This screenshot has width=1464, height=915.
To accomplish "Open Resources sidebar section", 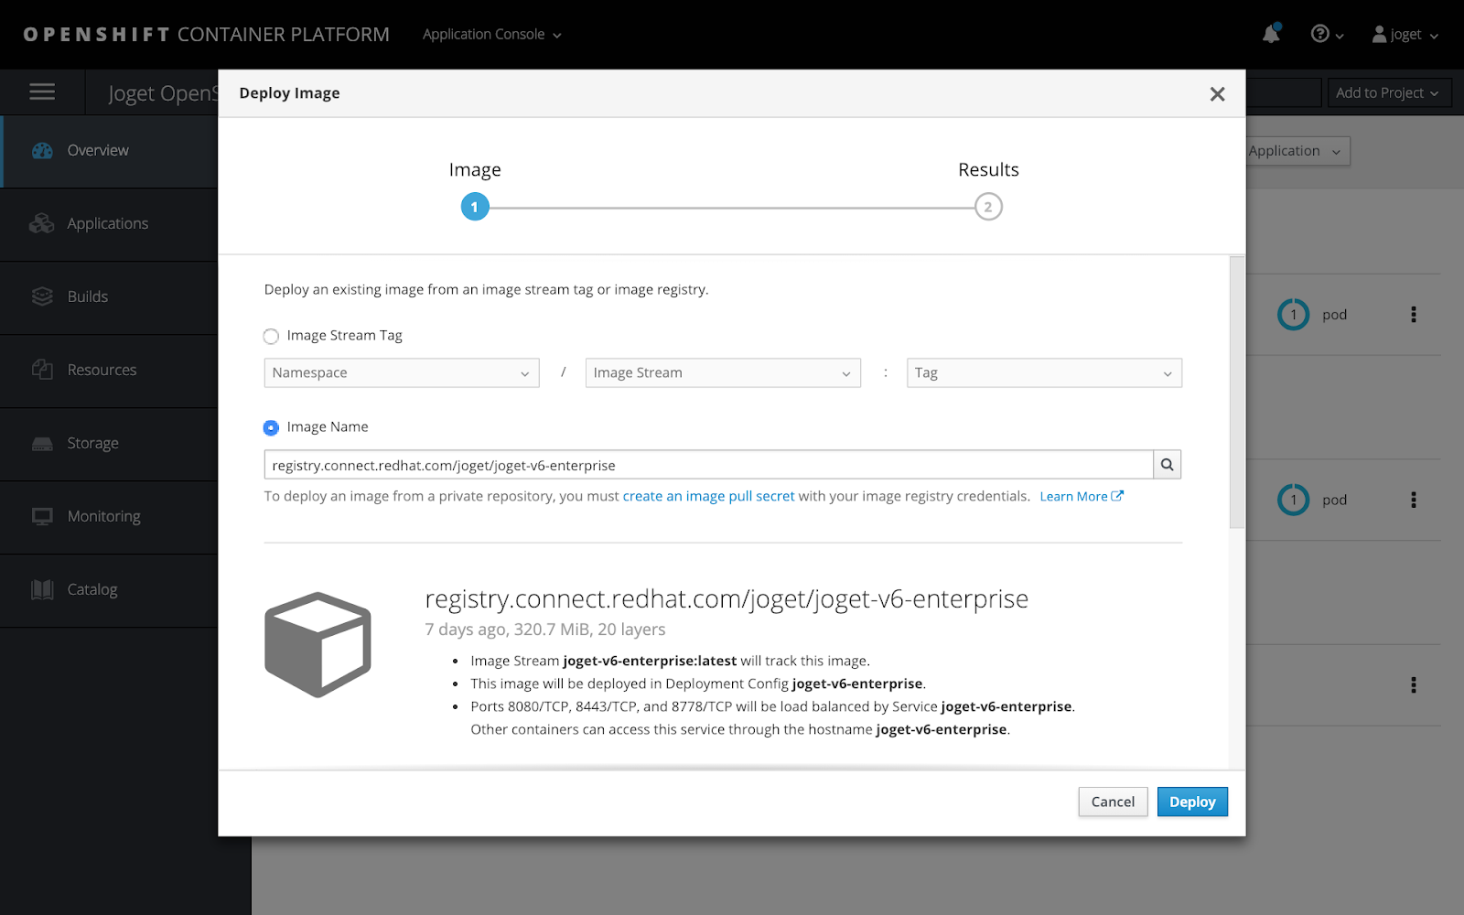I will [109, 371].
